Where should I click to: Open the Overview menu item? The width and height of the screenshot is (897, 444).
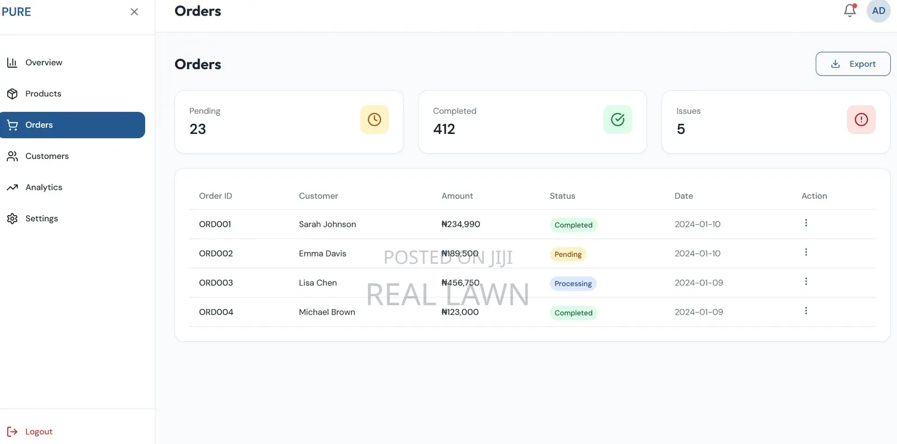pyautogui.click(x=72, y=63)
